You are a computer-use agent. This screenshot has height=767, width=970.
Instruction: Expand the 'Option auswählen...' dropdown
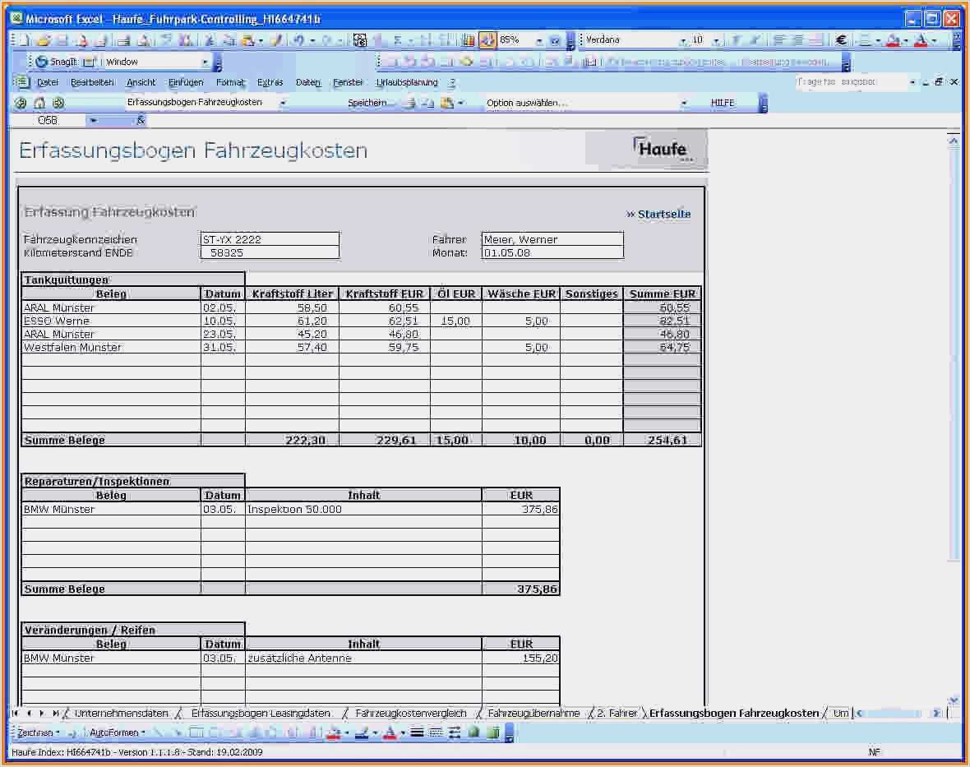(683, 104)
